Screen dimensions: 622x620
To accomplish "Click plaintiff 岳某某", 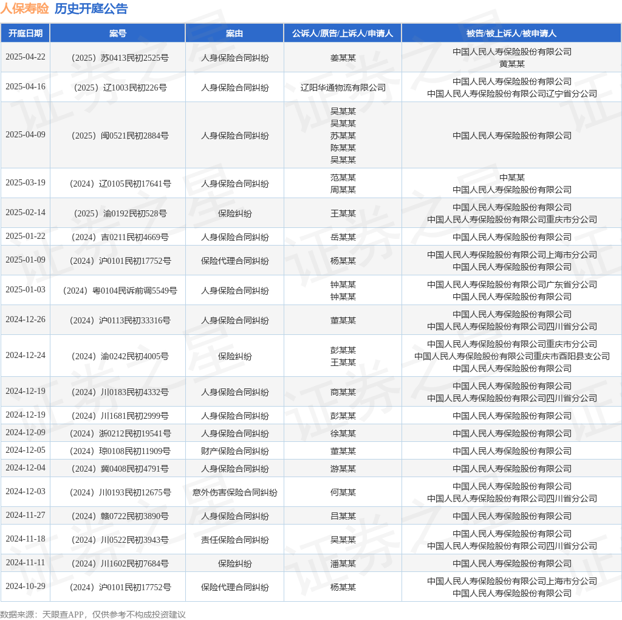I will [x=343, y=237].
